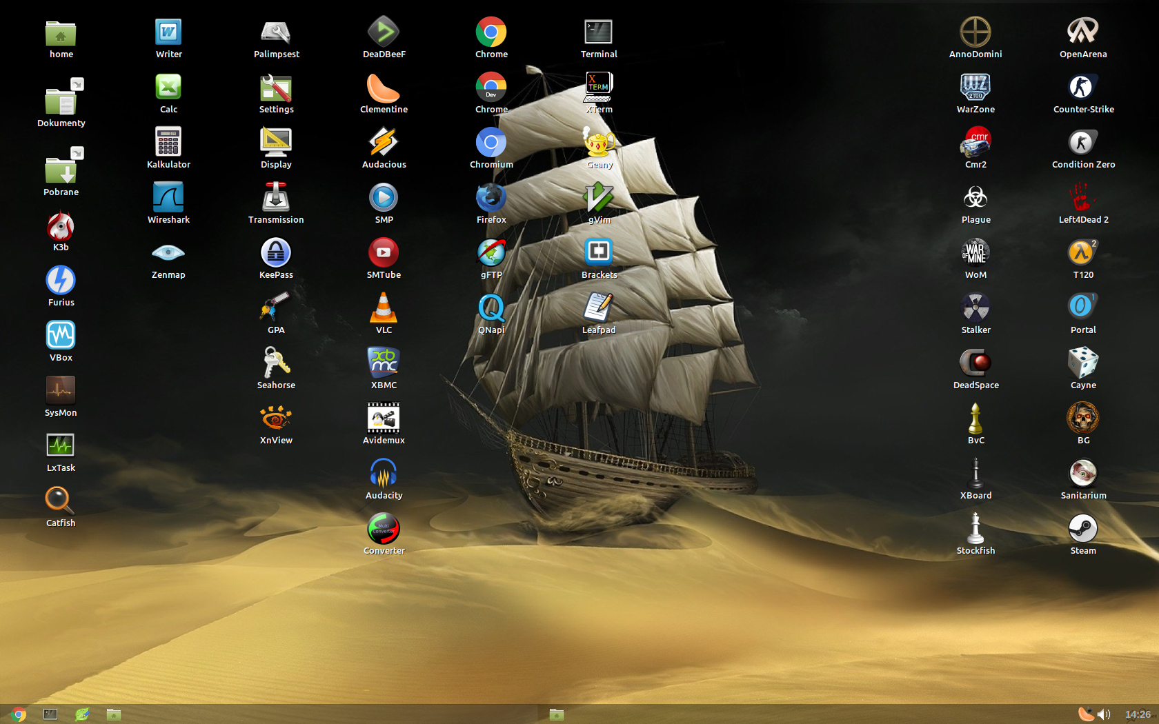Launch Catfish file search
This screenshot has height=724, width=1159.
61,501
